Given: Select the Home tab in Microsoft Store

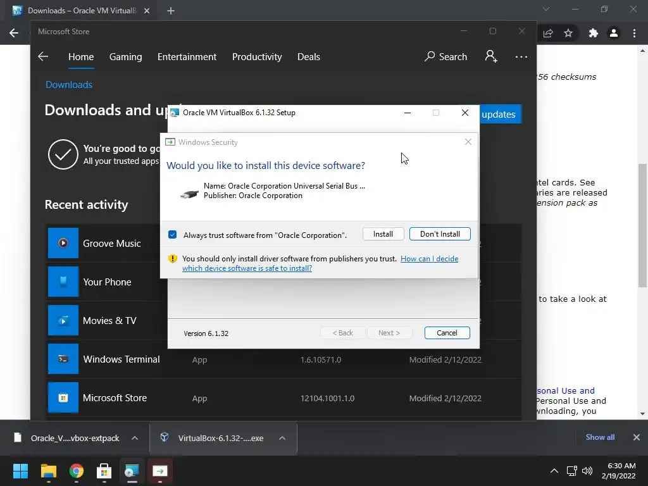Looking at the screenshot, I should click(x=81, y=56).
